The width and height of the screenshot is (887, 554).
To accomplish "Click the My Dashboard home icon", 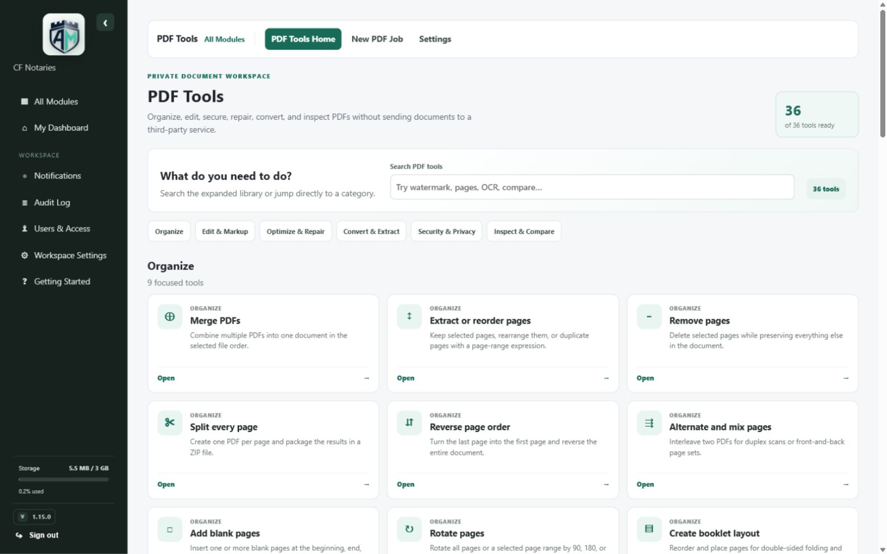I will (25, 128).
